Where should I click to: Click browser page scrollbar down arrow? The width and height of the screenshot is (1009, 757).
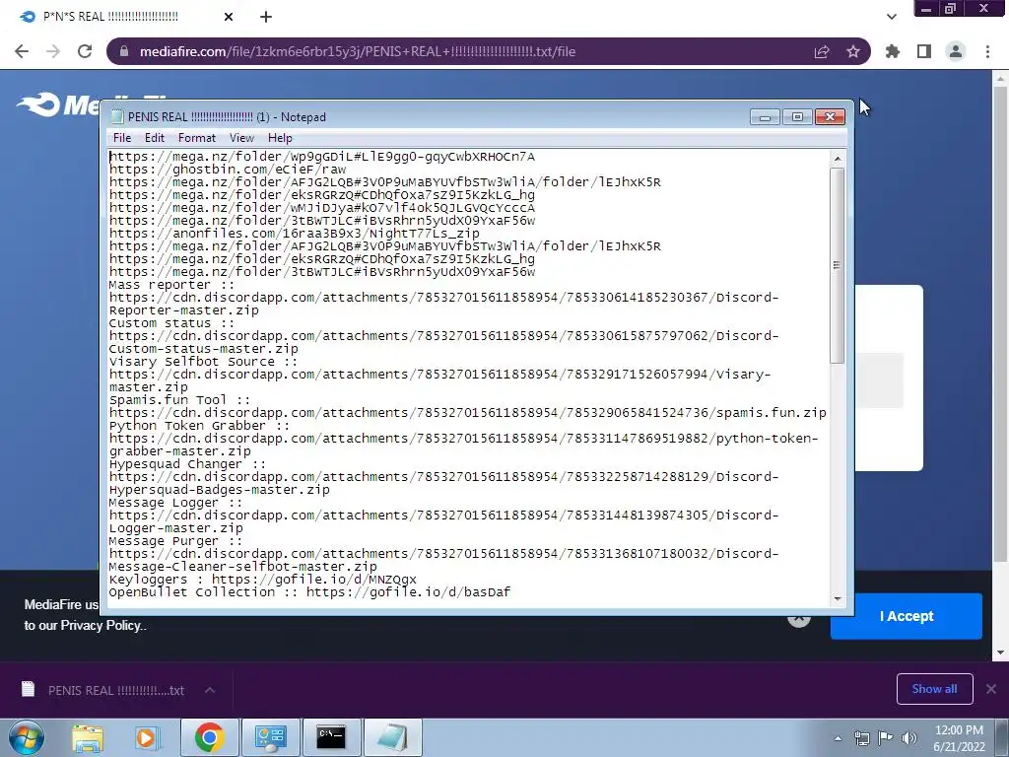tap(1001, 653)
